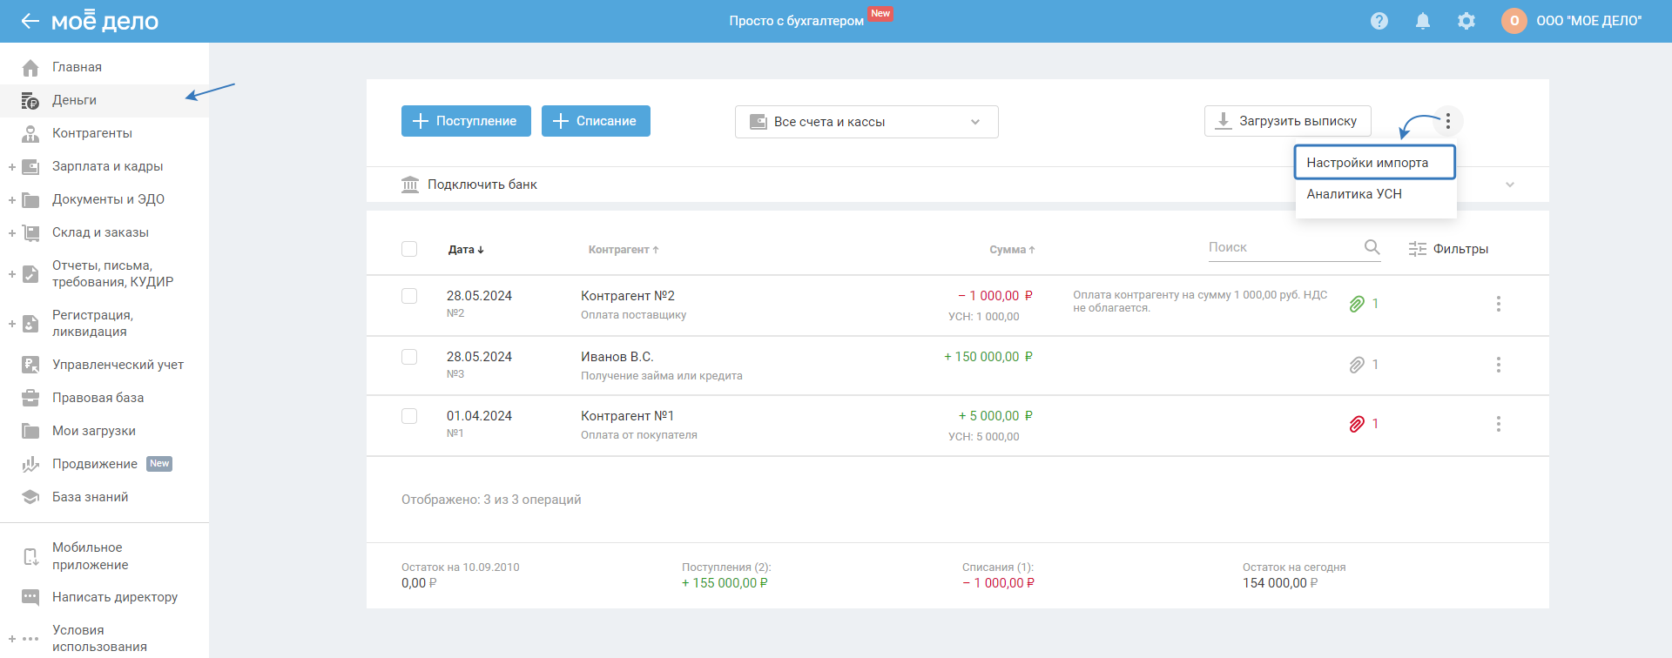Open red paperclip attachment for Контрагент №1

(1357, 424)
